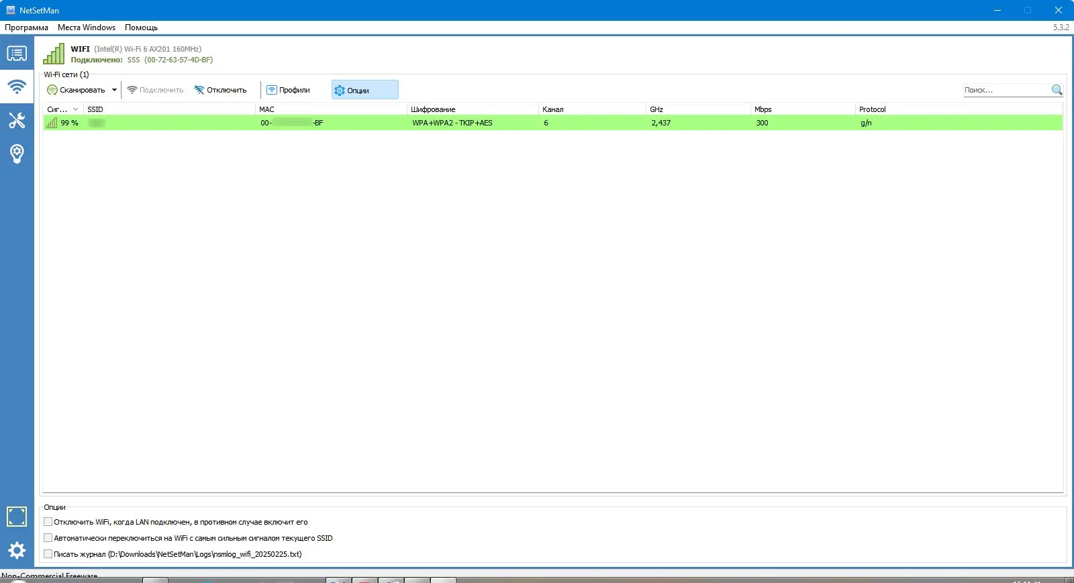The image size is (1074, 583).
Task: Click the channel 6 cell
Action: (546, 123)
